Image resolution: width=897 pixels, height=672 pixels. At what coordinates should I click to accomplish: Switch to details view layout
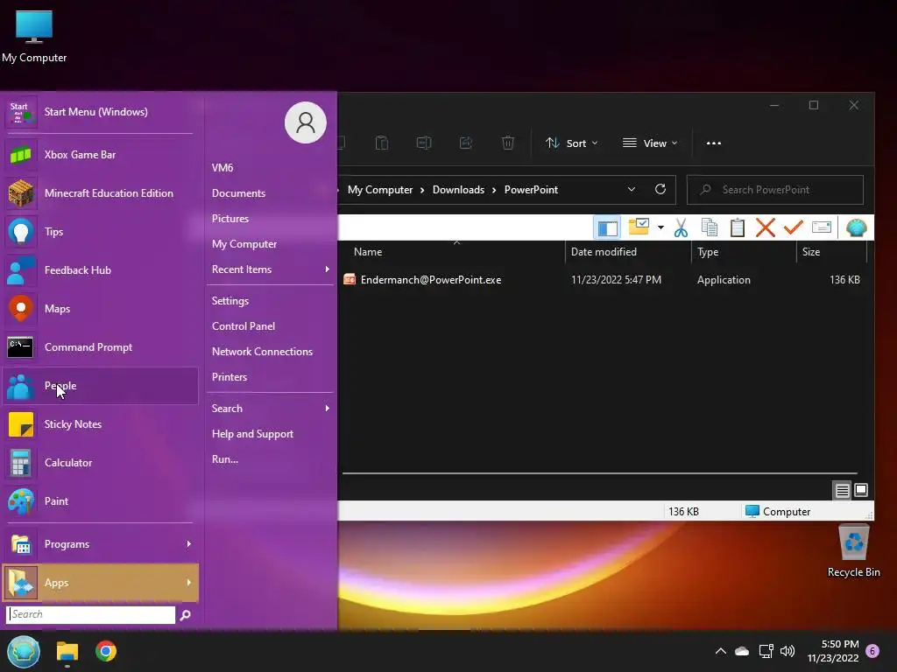pyautogui.click(x=842, y=490)
